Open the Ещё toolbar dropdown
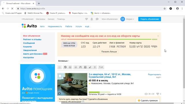Viewport: 185px width, 104px height. pyautogui.click(x=101, y=67)
